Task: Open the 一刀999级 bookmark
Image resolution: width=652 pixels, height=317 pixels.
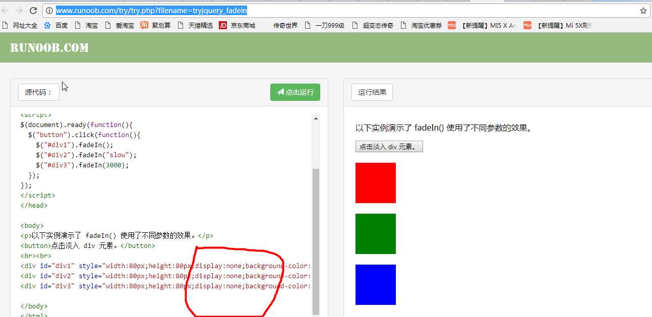Action: tap(325, 25)
